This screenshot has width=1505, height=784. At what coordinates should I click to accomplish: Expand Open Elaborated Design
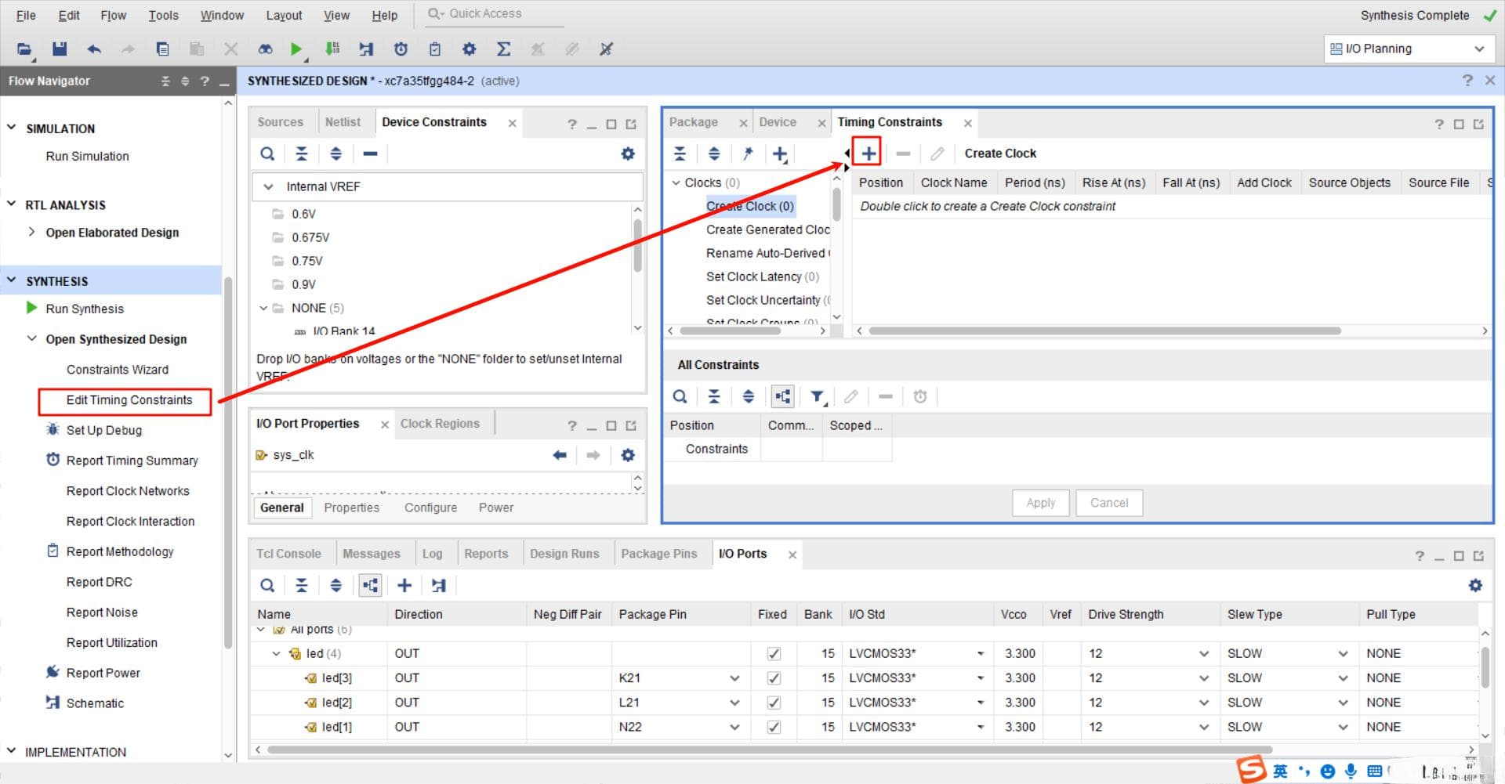[31, 232]
